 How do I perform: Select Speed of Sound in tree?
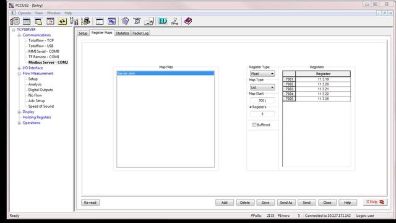click(41, 106)
